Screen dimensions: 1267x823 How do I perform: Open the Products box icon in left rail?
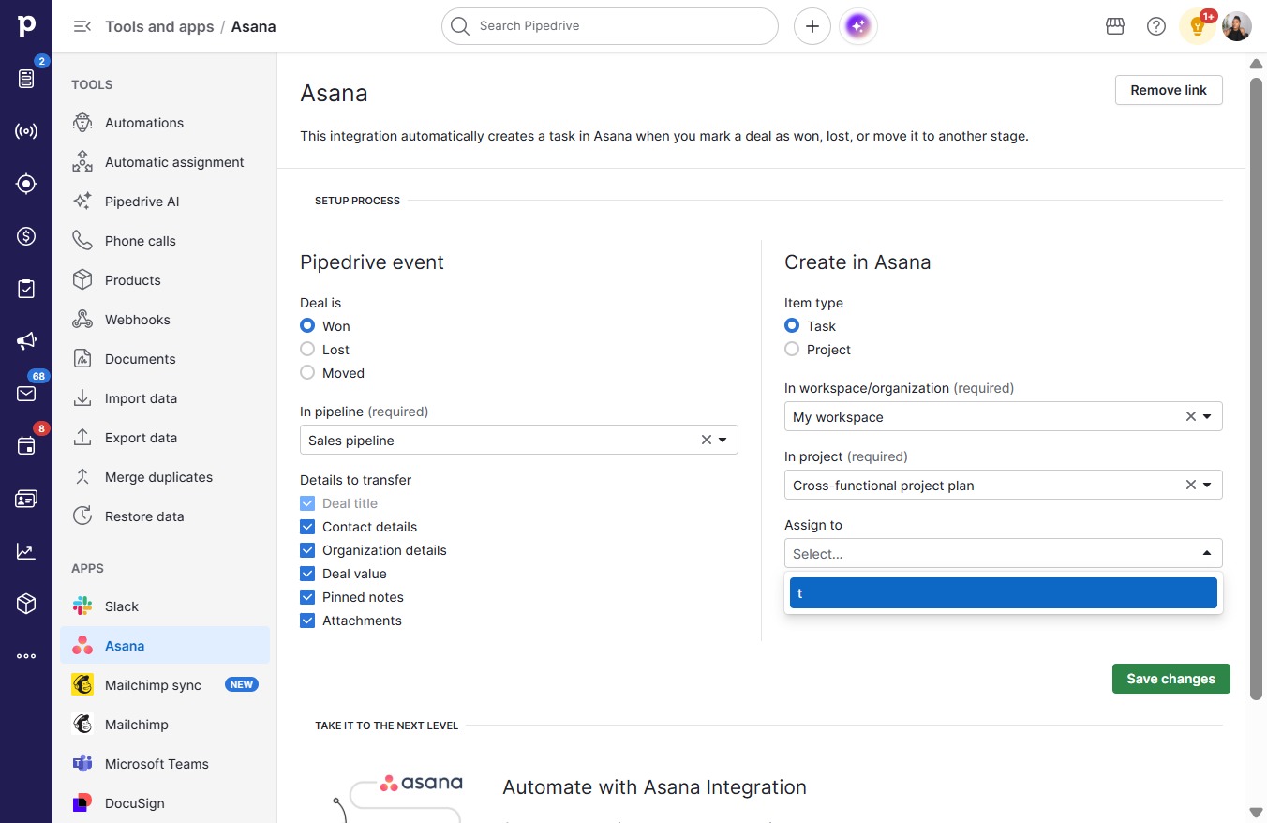tap(26, 604)
